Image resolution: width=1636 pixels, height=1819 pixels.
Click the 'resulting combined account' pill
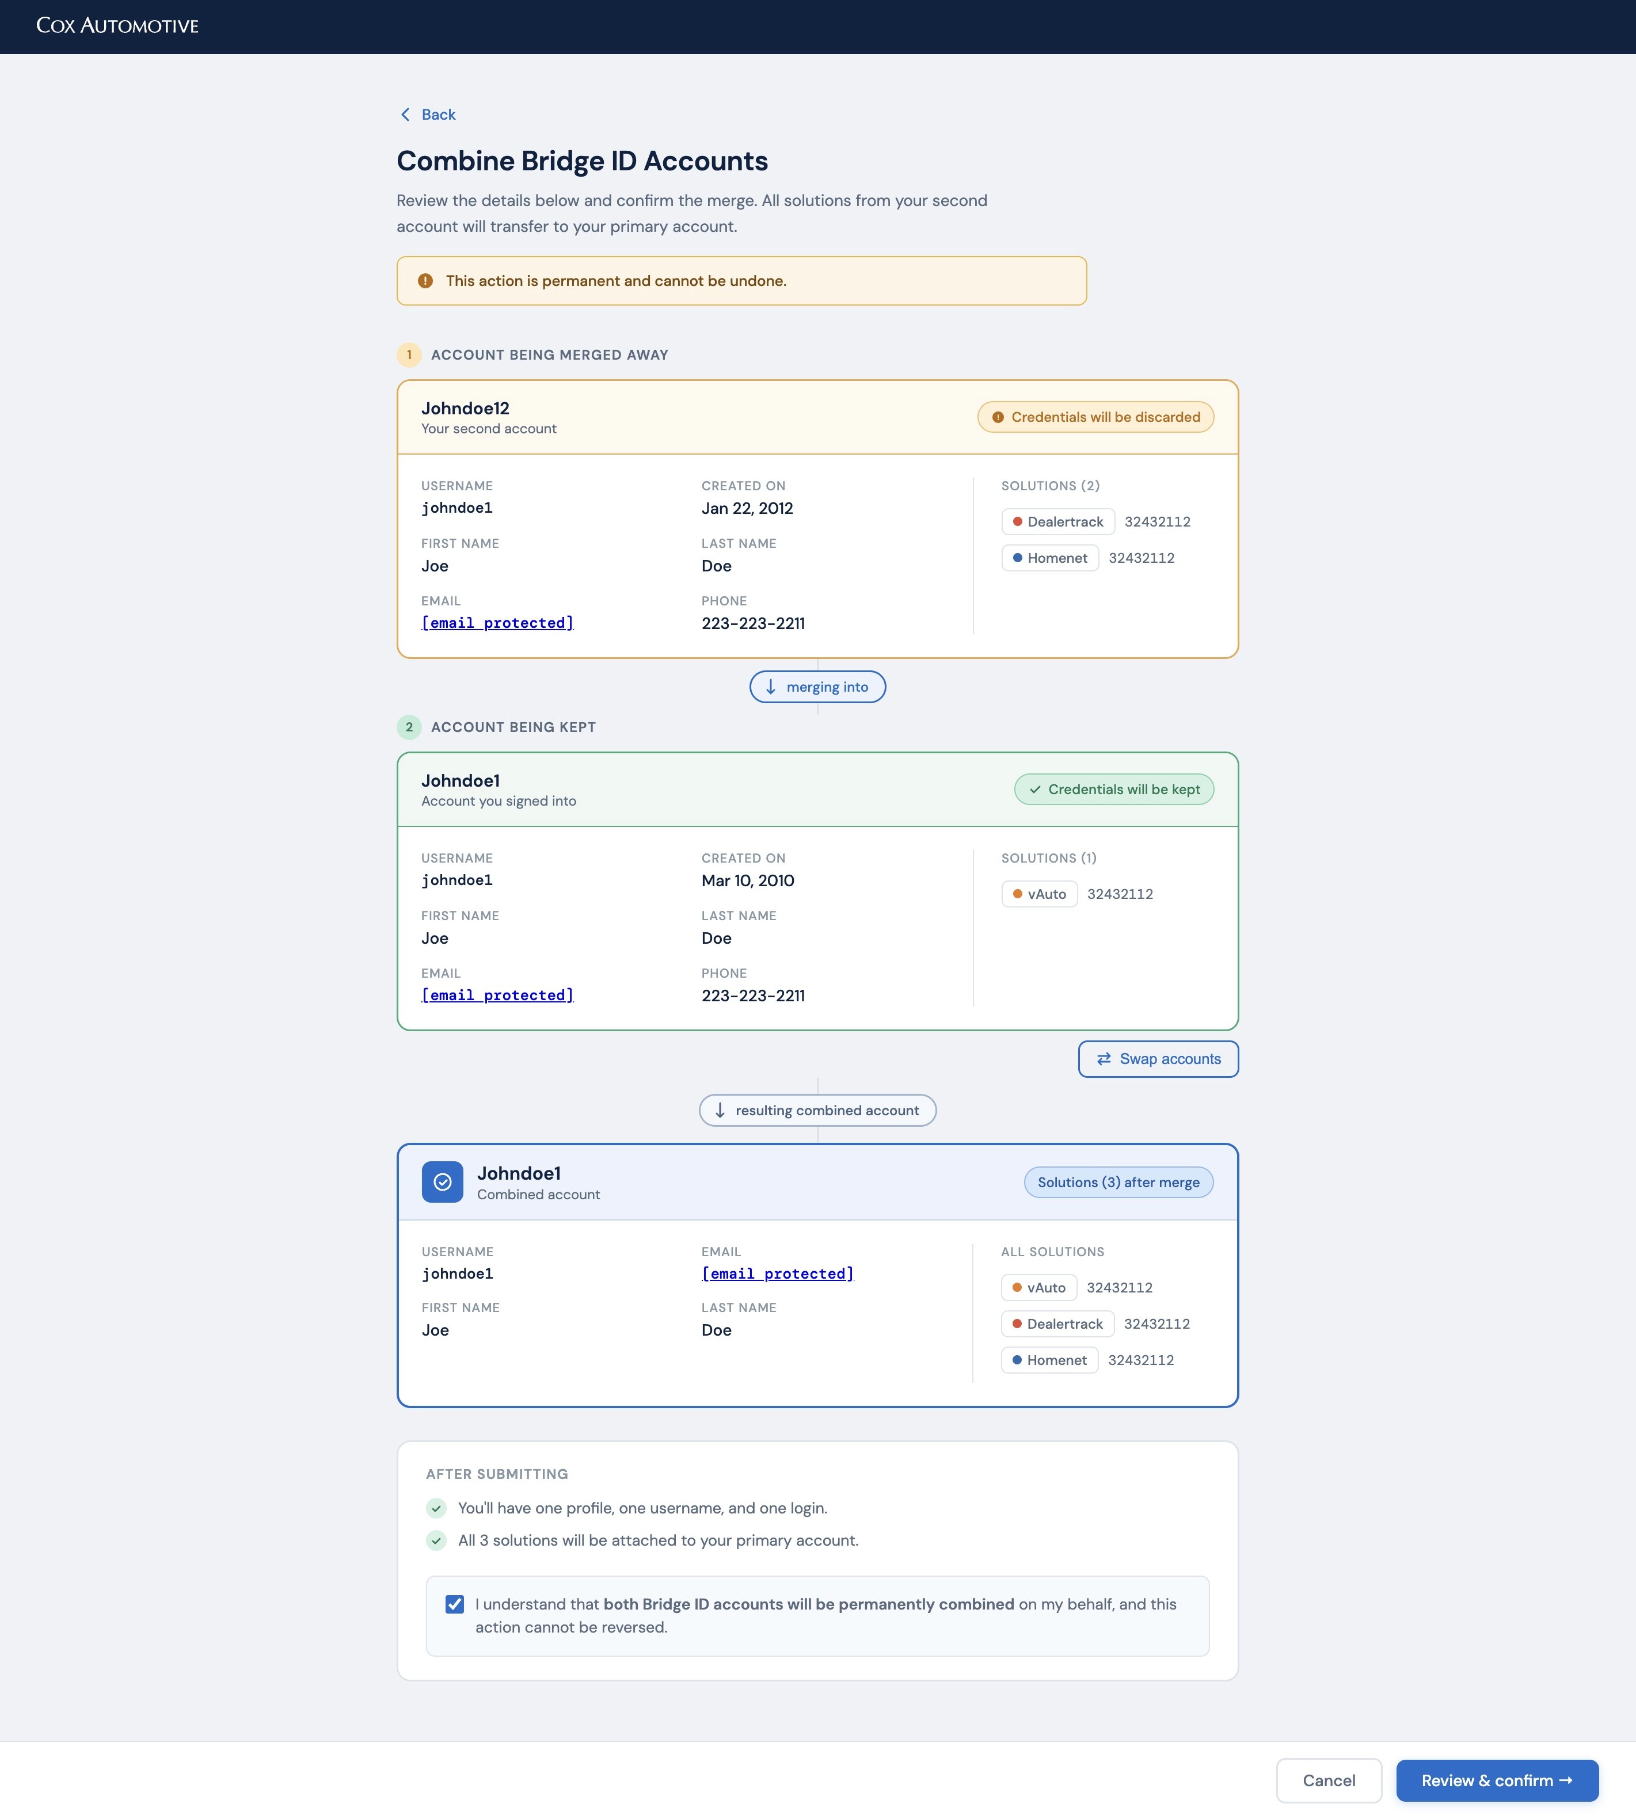[x=817, y=1110]
